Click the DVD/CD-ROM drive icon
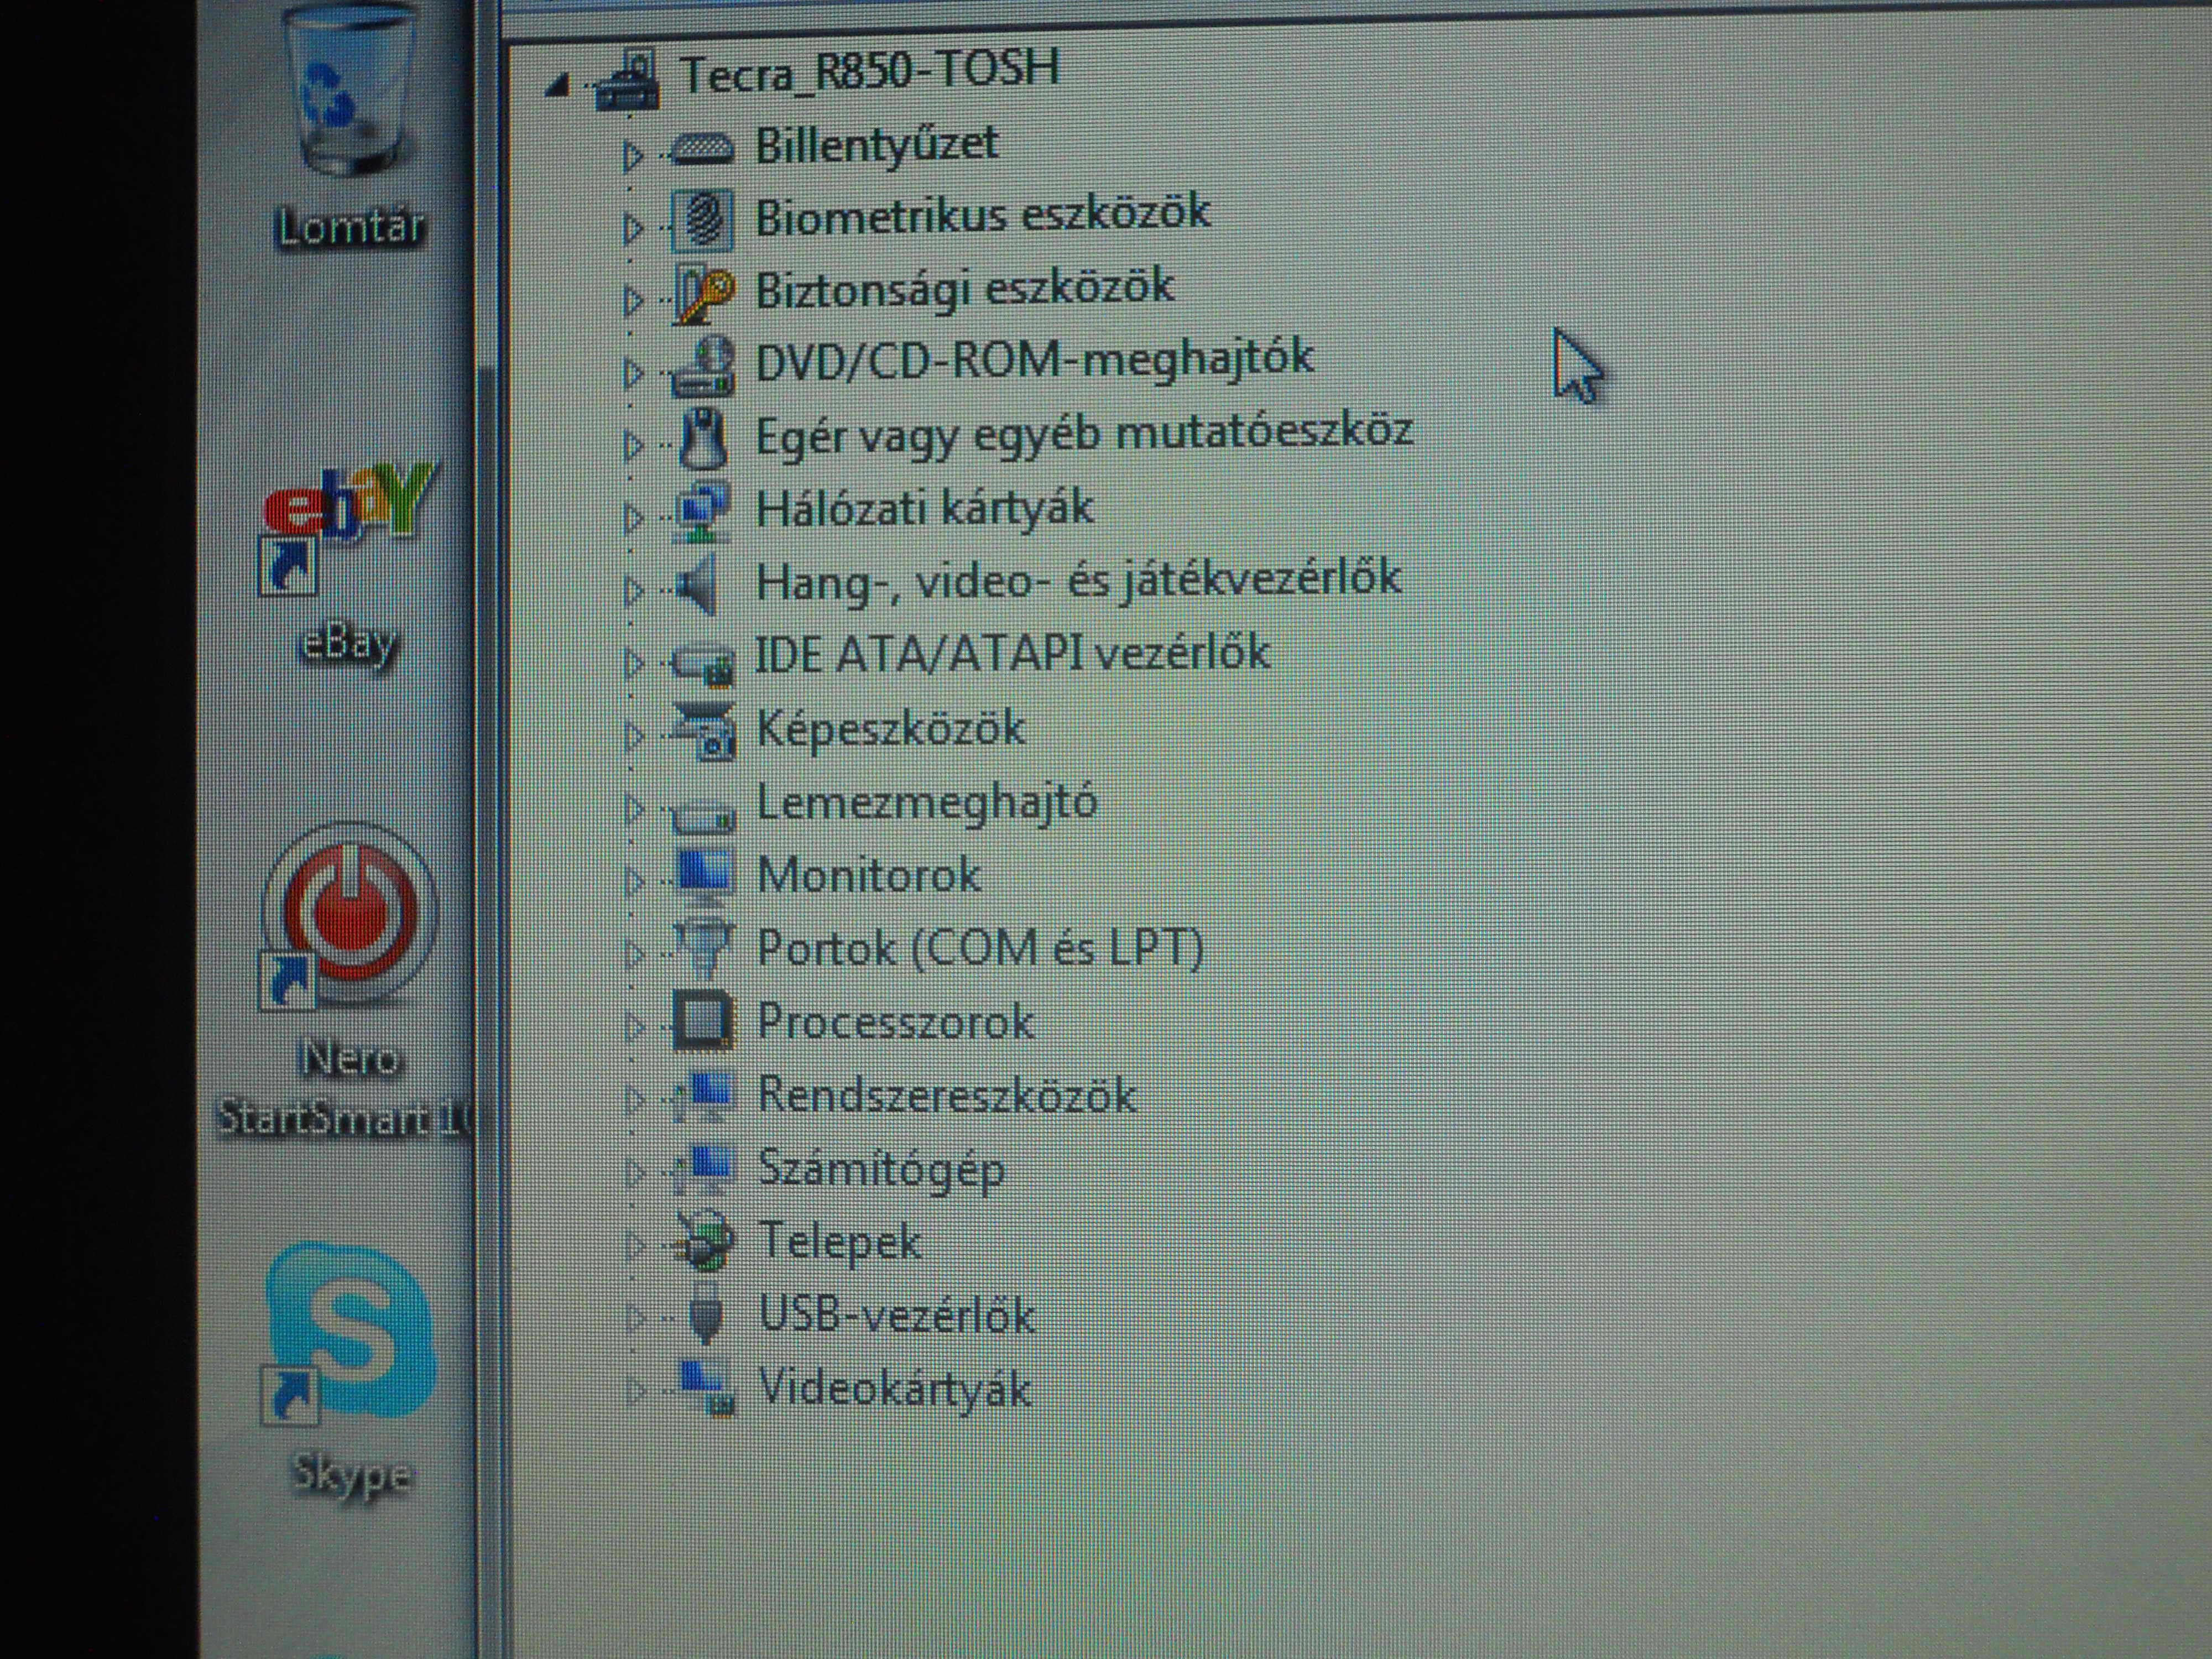 coord(703,366)
